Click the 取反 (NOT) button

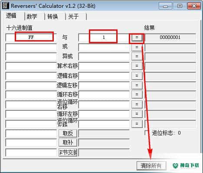point(68,133)
